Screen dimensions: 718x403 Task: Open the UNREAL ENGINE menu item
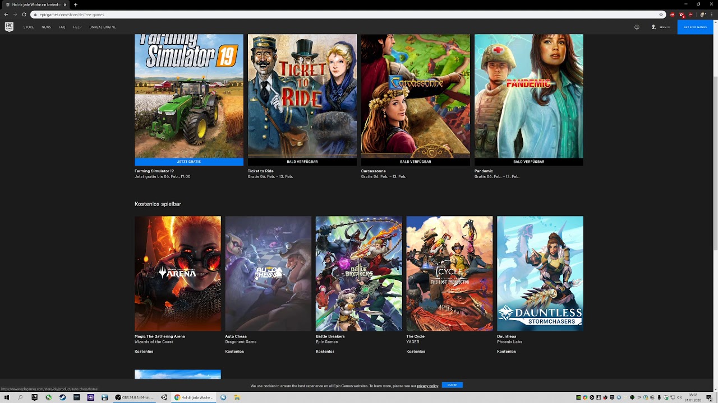(103, 27)
